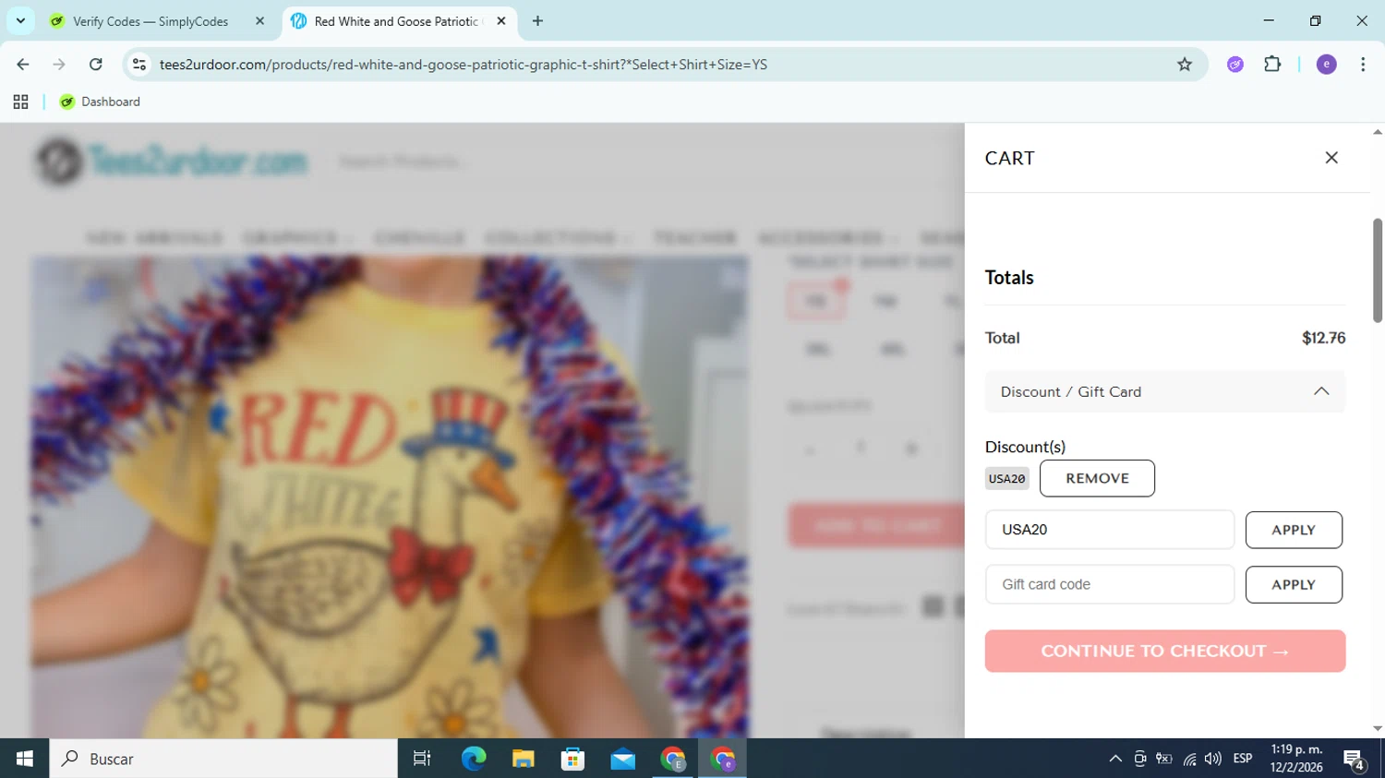
Task: Switch to the first Chrome taskbar icon
Action: pos(673,759)
